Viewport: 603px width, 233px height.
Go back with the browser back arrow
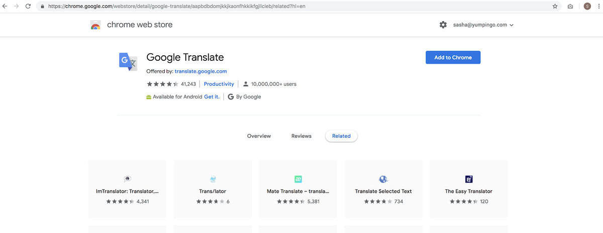click(x=6, y=7)
